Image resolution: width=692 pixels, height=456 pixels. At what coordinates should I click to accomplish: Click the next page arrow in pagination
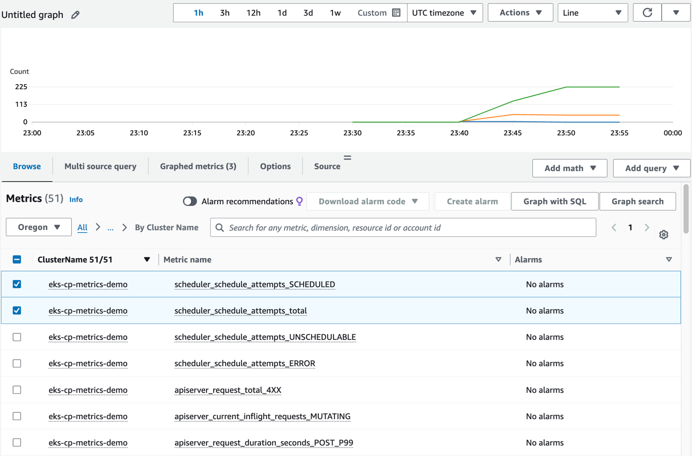tap(647, 227)
